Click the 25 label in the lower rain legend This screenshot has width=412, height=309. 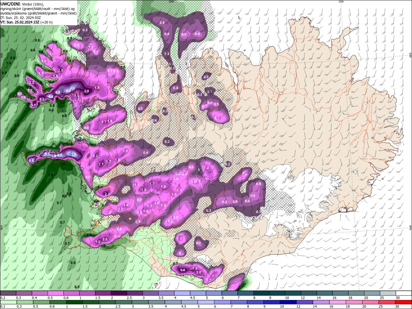coord(381,307)
